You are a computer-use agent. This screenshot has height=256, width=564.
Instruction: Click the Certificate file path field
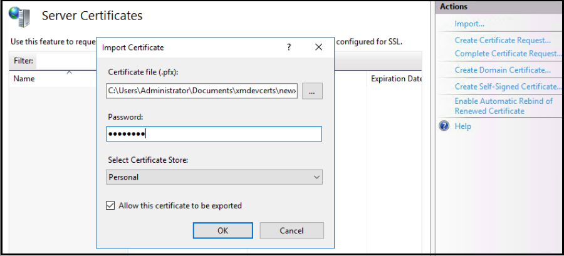pos(202,91)
